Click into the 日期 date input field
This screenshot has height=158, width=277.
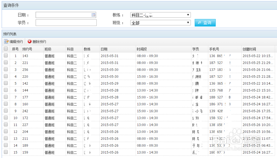tap(66, 15)
